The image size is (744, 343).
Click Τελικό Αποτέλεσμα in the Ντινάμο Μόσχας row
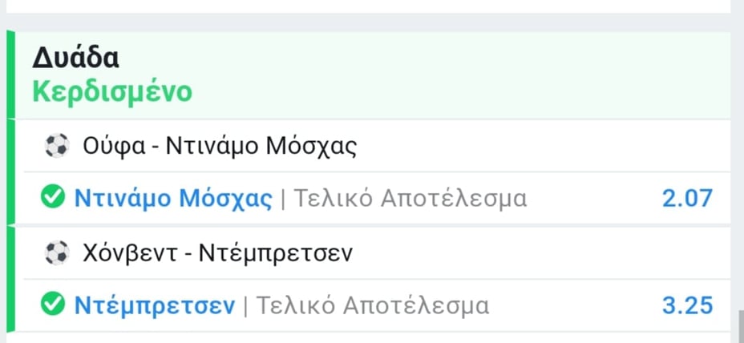click(410, 198)
